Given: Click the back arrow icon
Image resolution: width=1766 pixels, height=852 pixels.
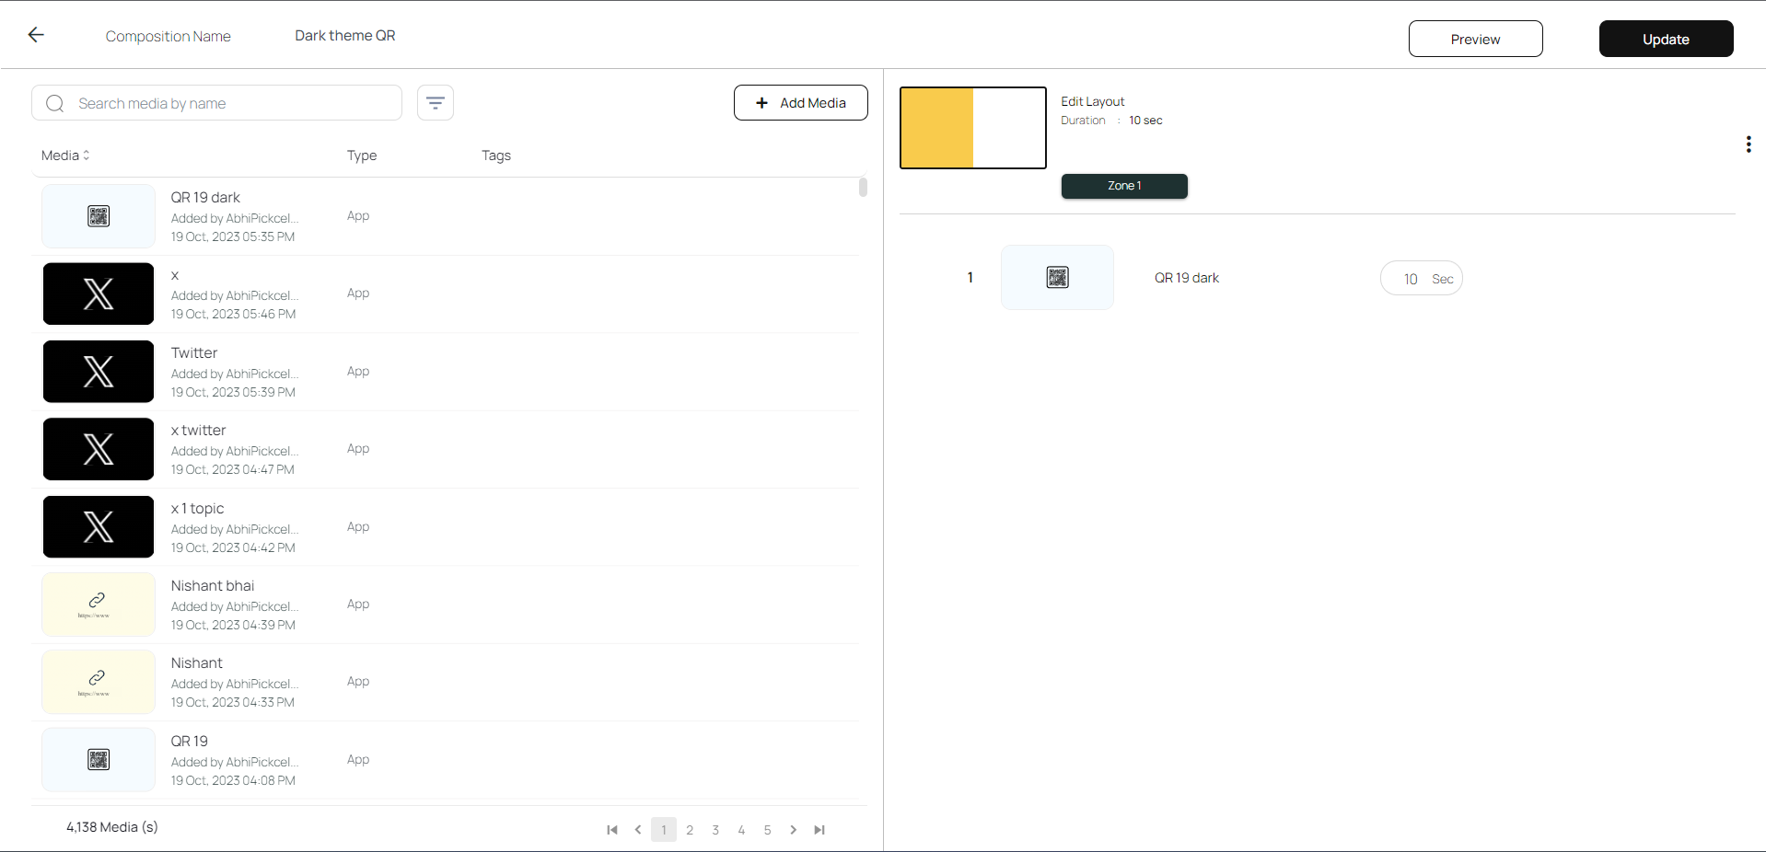Looking at the screenshot, I should [36, 35].
